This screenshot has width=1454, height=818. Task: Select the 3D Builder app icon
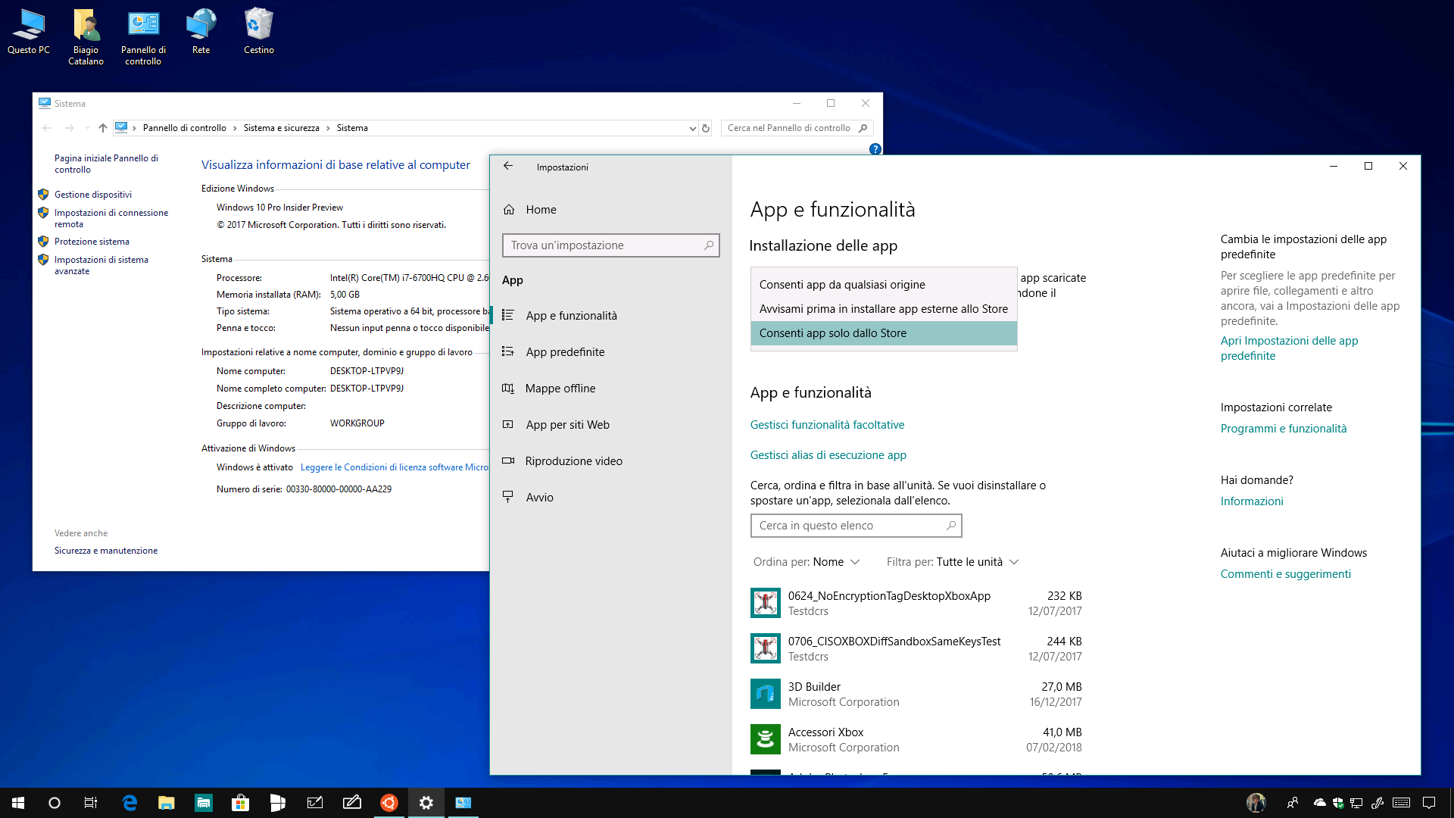pos(765,694)
